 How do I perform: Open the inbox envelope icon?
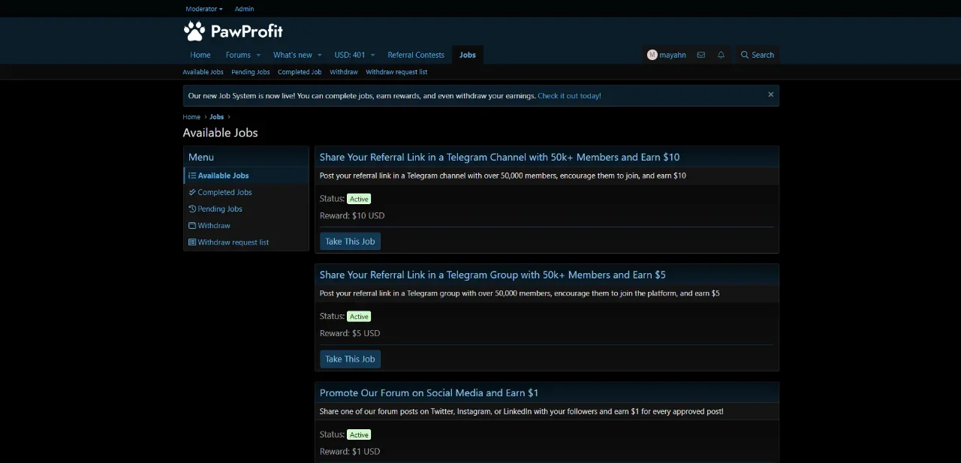pyautogui.click(x=700, y=55)
